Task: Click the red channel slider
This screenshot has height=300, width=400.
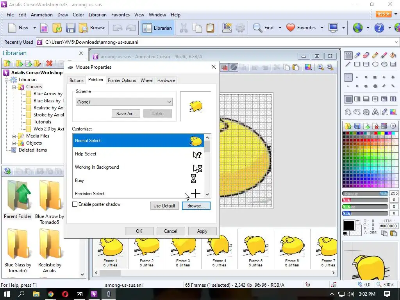Action: (365, 200)
